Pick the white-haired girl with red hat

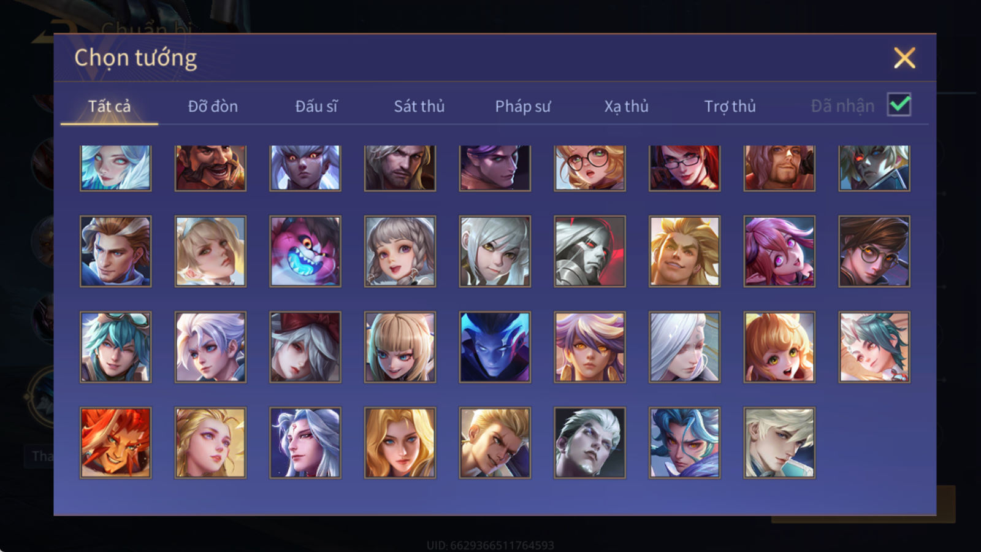(305, 347)
